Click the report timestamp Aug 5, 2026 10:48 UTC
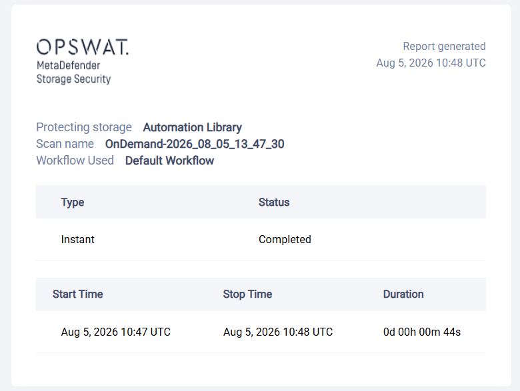 tap(431, 63)
